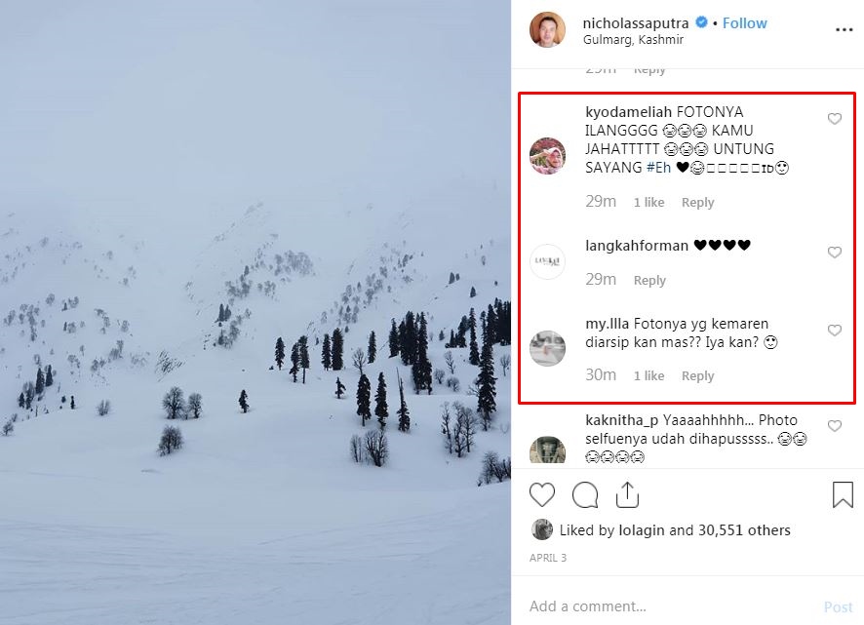The width and height of the screenshot is (864, 625).
Task: Like my.llla's comment
Action: (x=835, y=331)
